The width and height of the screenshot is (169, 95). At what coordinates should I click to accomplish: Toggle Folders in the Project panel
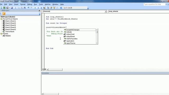(x=4, y=13)
